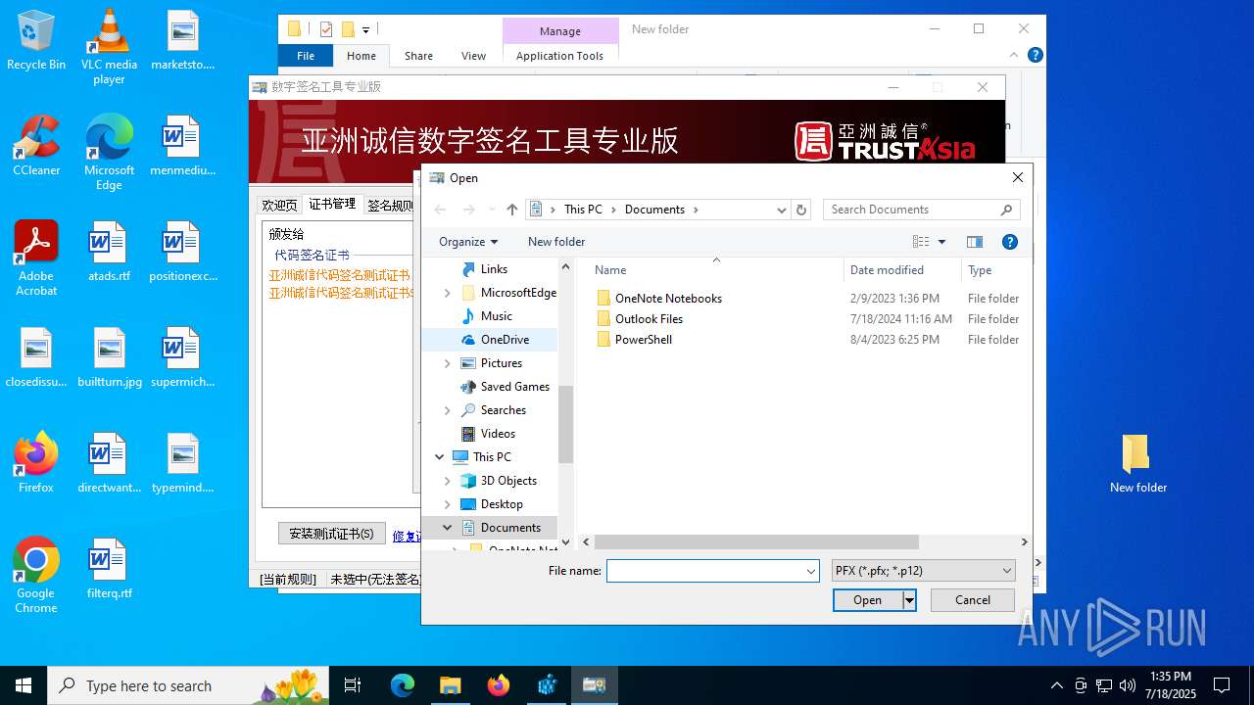Open the filterq.rtf desktop file
This screenshot has width=1254, height=705.
(109, 569)
